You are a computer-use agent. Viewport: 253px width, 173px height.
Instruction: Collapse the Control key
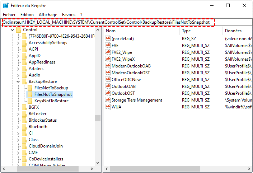click(13, 30)
